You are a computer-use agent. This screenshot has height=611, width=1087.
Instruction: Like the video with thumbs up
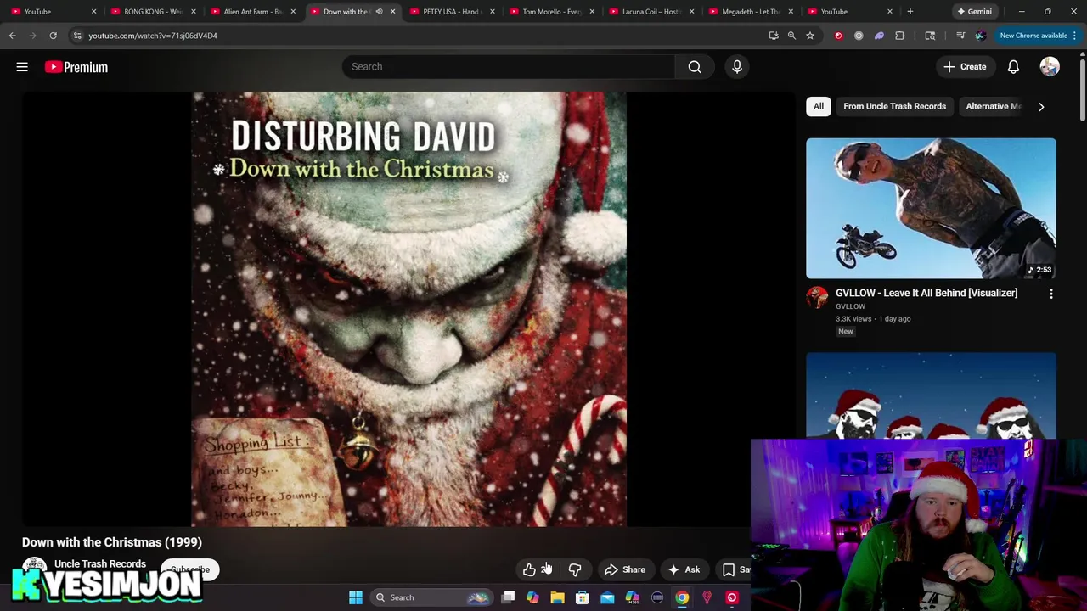pyautogui.click(x=529, y=569)
